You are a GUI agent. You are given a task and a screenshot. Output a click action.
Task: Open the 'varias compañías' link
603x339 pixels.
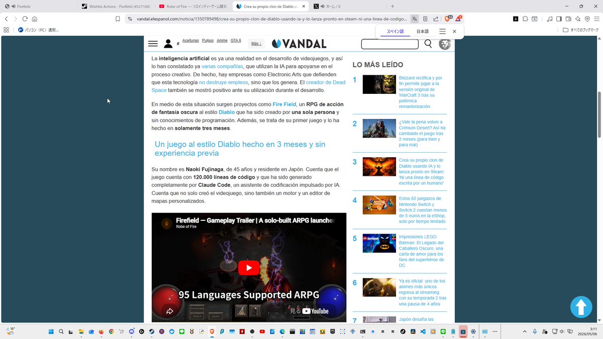222,66
